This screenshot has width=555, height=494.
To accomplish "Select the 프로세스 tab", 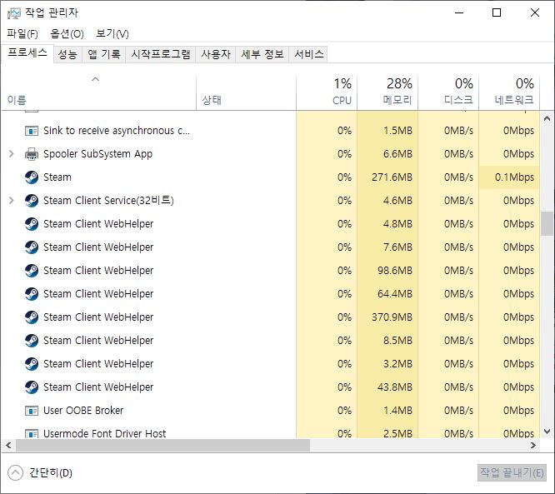I will coord(27,53).
